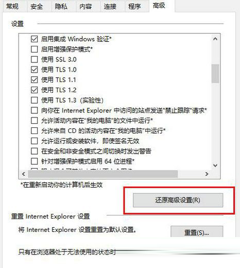Check 允许运行或安装软件，即使签名无效
The image size is (240, 268).
coord(35,141)
